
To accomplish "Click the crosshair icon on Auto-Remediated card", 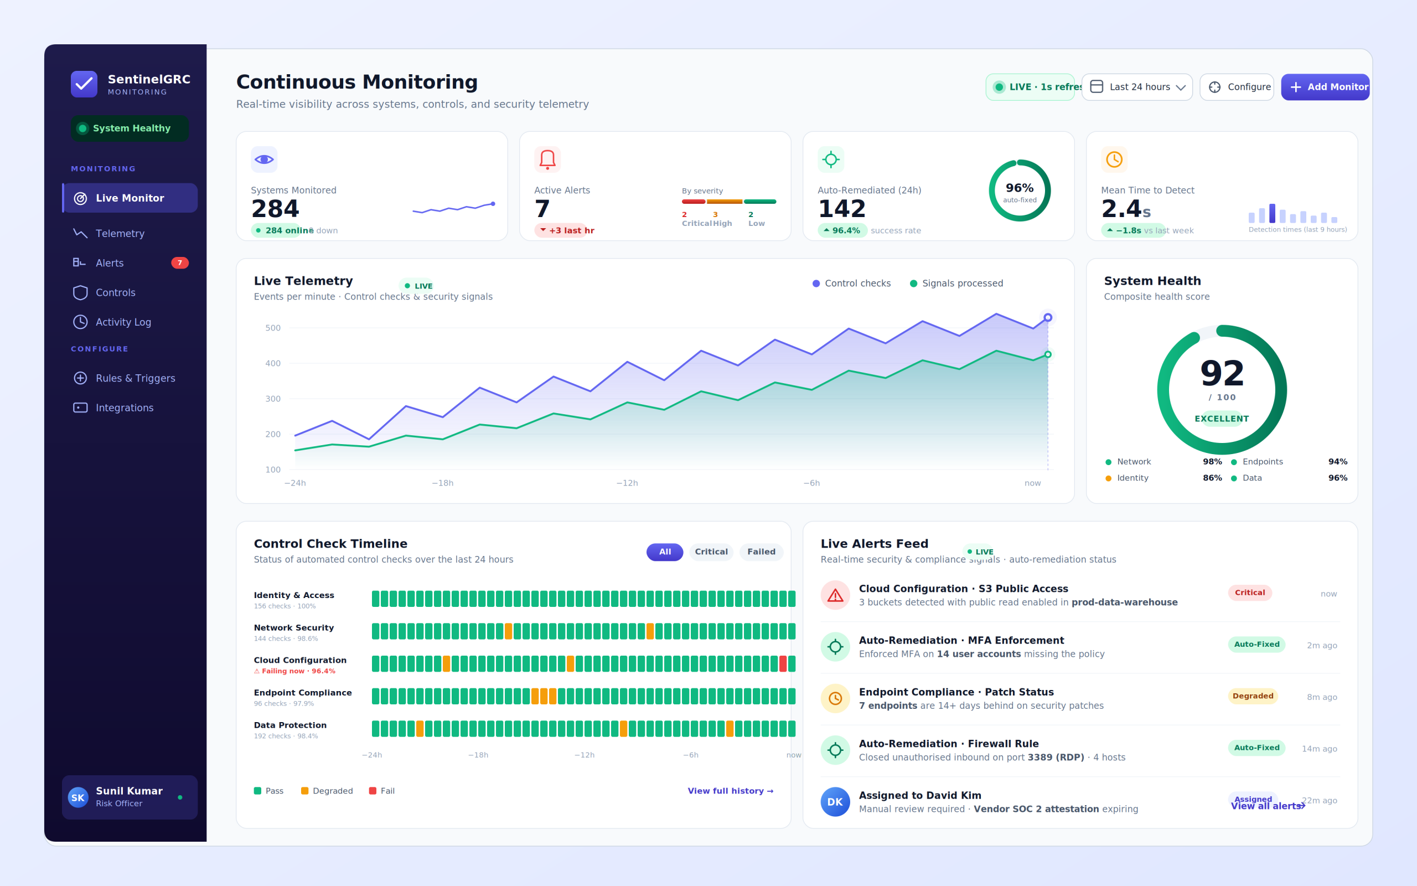I will [x=831, y=159].
